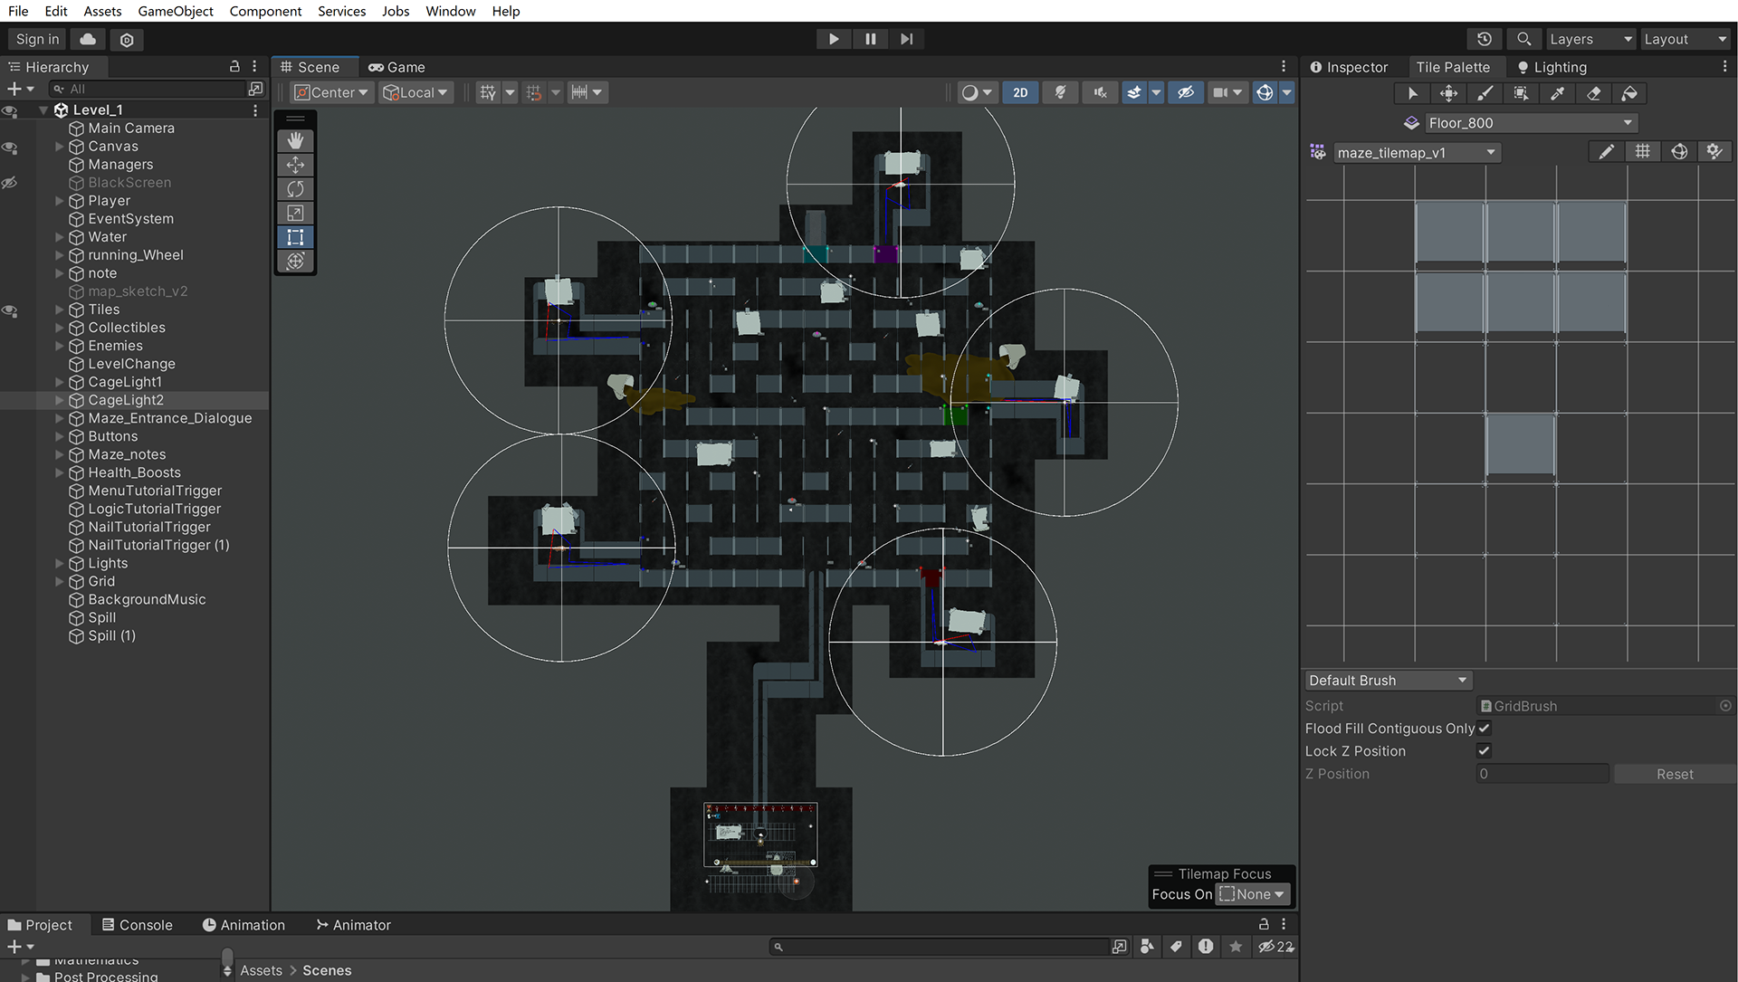The image size is (1738, 982).
Task: Click the Add plus button in Hierarchy
Action: click(20, 89)
